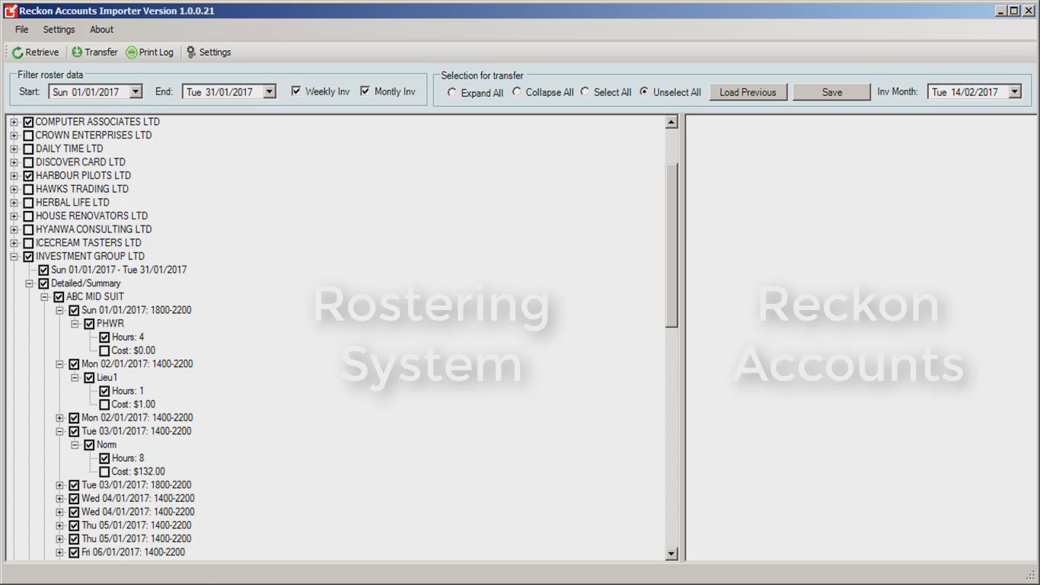Select Sun 01/01/2017: 1800-2200 row
The image size is (1040, 585).
pos(136,311)
